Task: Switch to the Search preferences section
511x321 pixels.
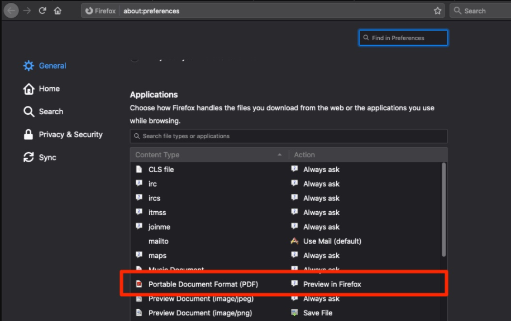Action: pos(51,111)
